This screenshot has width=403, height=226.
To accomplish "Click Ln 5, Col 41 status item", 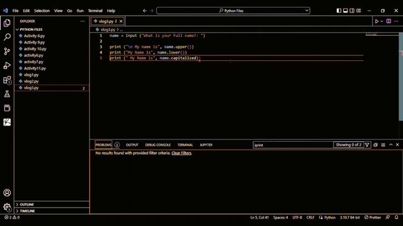I will click(x=259, y=217).
